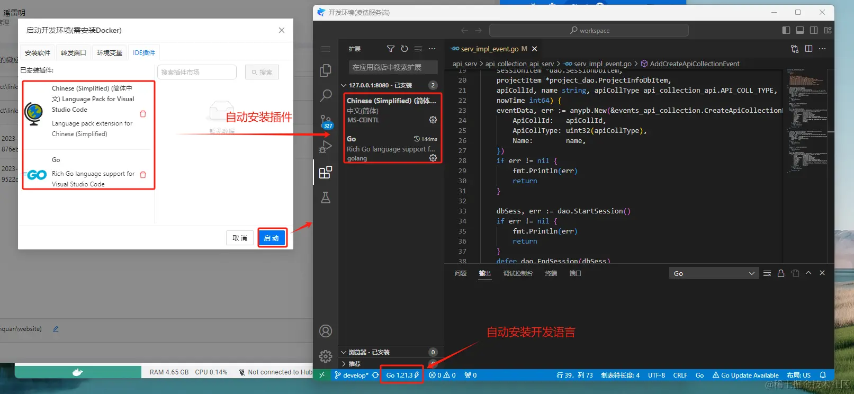Open changes compare icon in editor toolbar
Image resolution: width=854 pixels, height=394 pixels.
coord(795,49)
